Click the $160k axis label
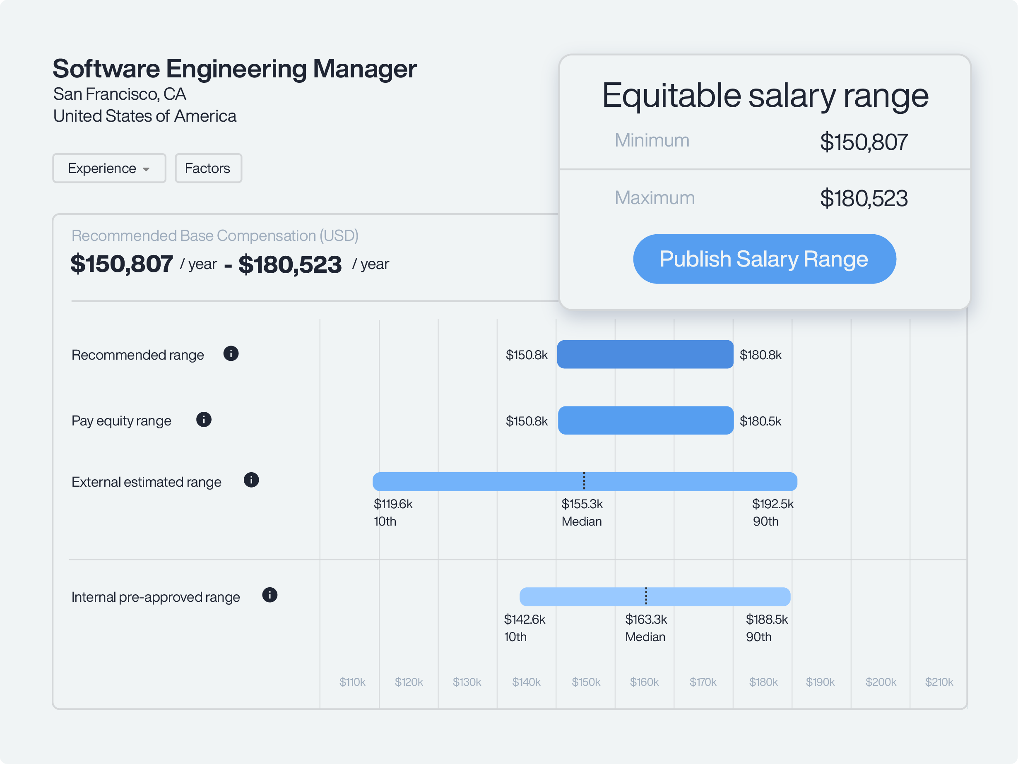This screenshot has width=1018, height=764. click(644, 682)
